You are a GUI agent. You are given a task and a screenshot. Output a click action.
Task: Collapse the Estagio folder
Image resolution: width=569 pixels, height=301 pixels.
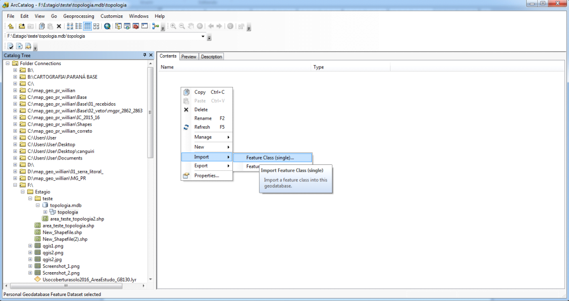click(x=22, y=192)
